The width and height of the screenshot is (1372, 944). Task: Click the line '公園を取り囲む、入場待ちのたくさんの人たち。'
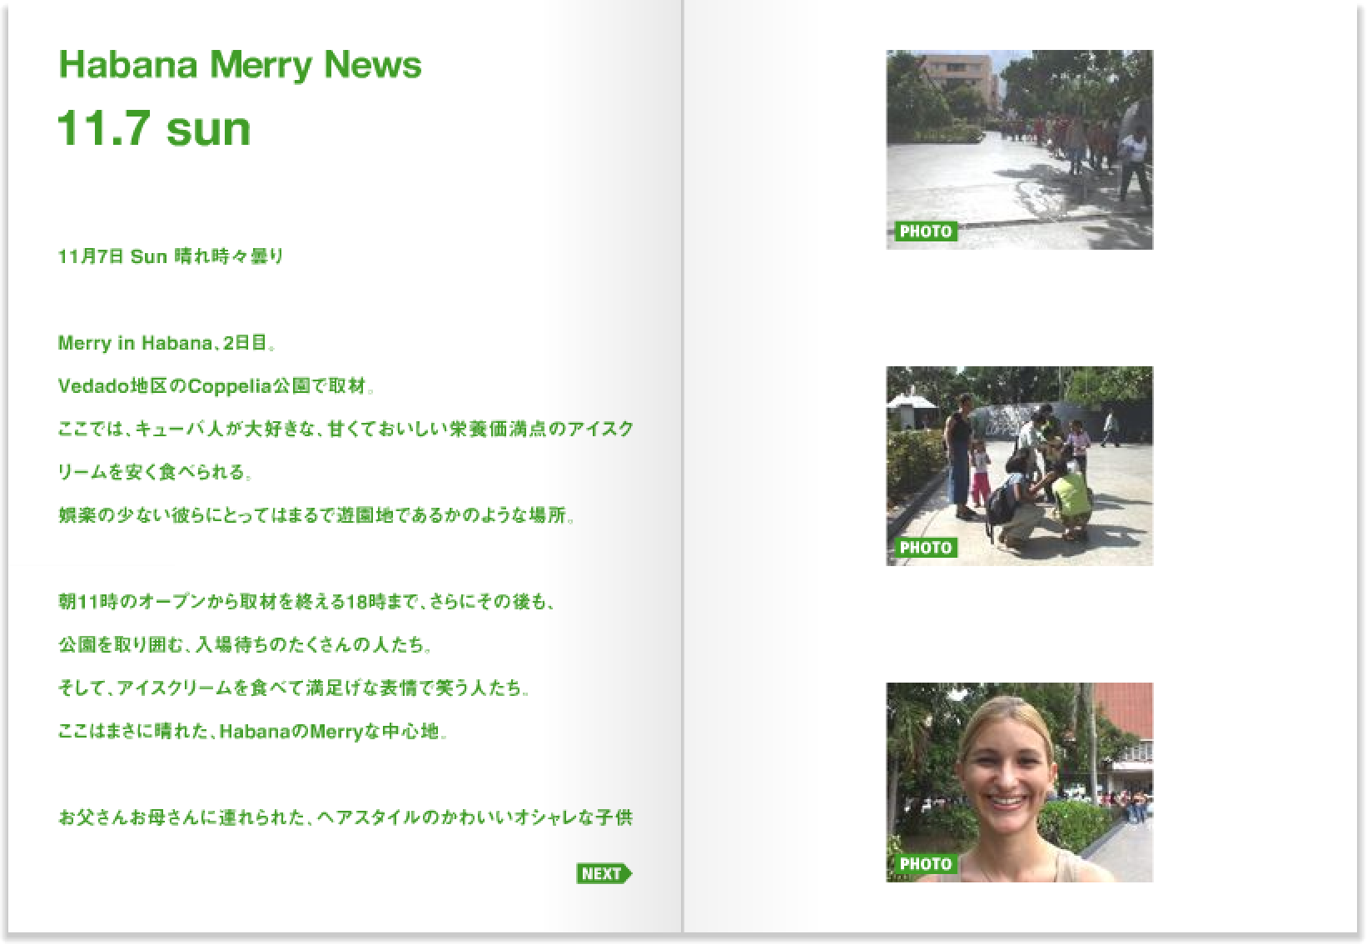tap(246, 645)
